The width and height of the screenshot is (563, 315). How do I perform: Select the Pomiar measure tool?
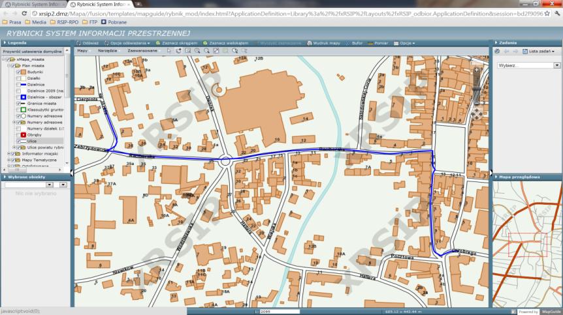378,43
